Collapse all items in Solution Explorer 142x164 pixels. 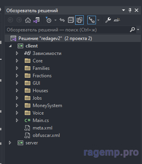pyautogui.click(x=71, y=20)
